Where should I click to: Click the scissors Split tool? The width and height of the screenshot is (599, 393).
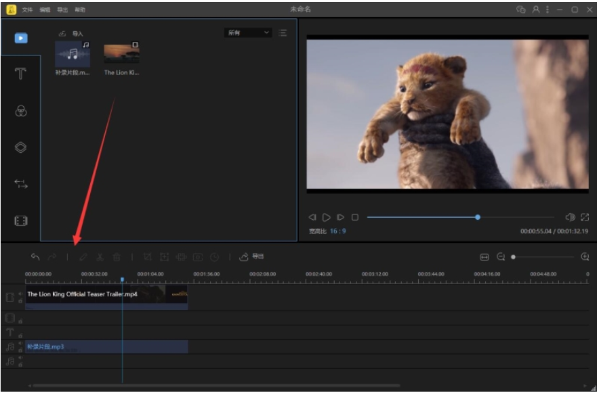click(100, 257)
